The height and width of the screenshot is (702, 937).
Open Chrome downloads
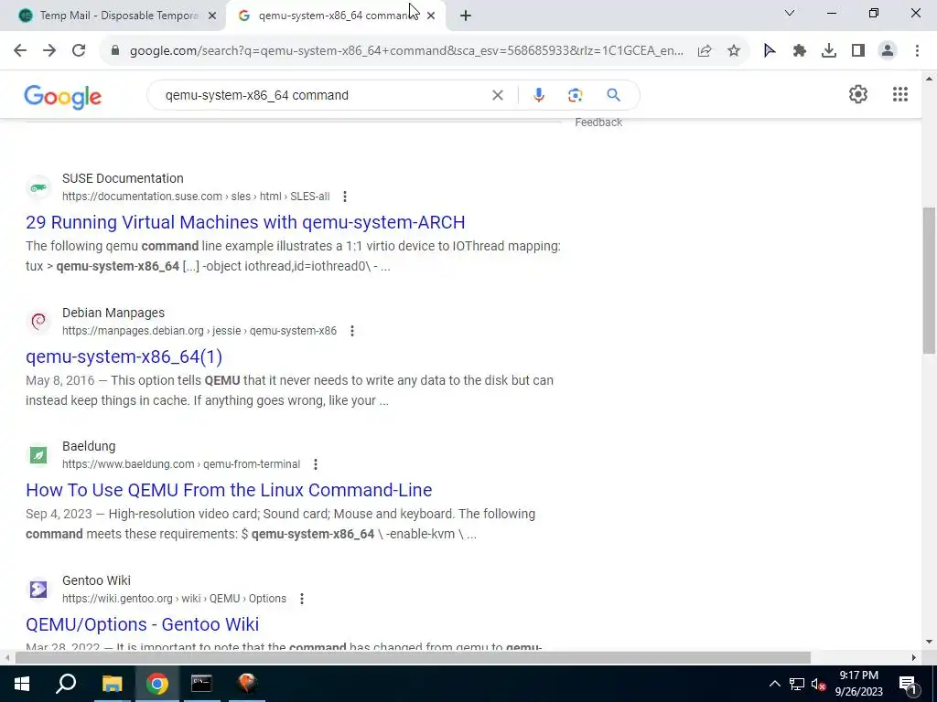[829, 51]
